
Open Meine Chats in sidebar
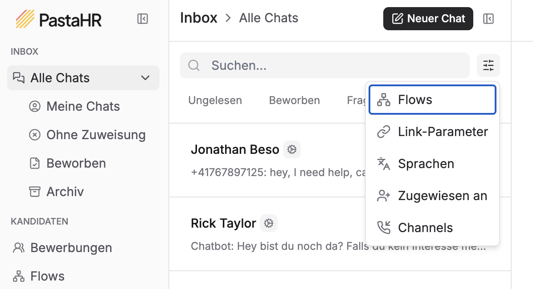click(83, 106)
